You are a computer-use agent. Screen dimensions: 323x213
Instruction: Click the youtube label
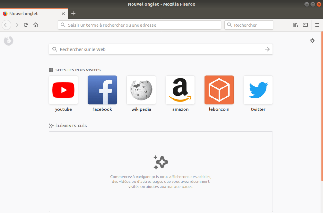[63, 109]
